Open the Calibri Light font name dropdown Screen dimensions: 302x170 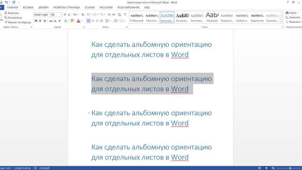click(x=50, y=14)
